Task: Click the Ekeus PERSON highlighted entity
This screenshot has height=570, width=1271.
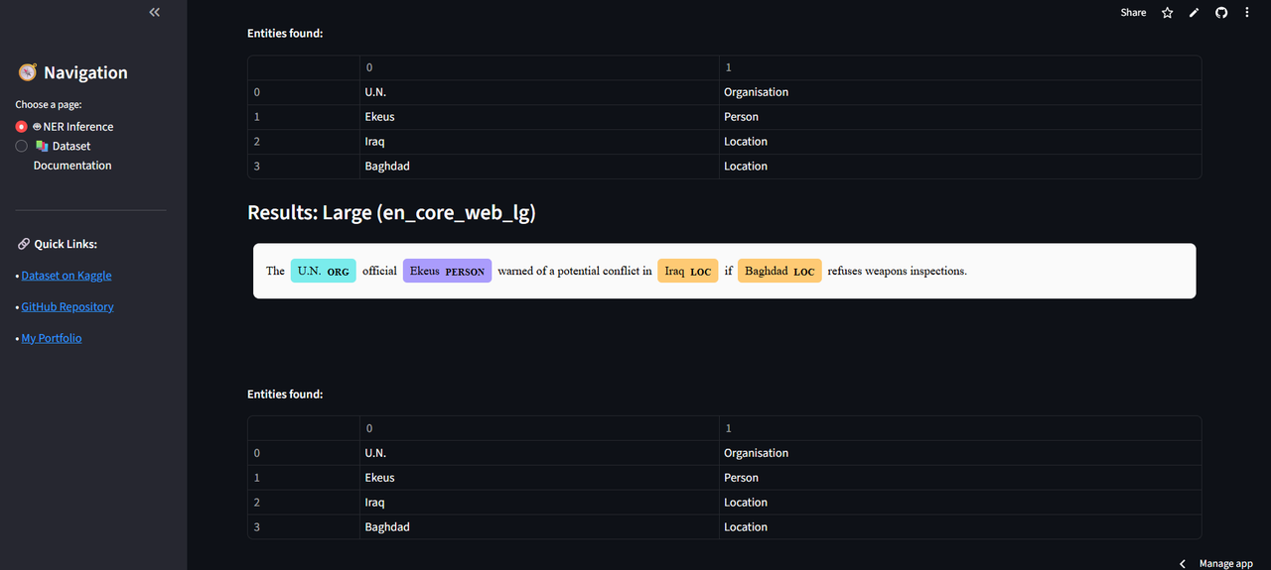Action: 447,271
